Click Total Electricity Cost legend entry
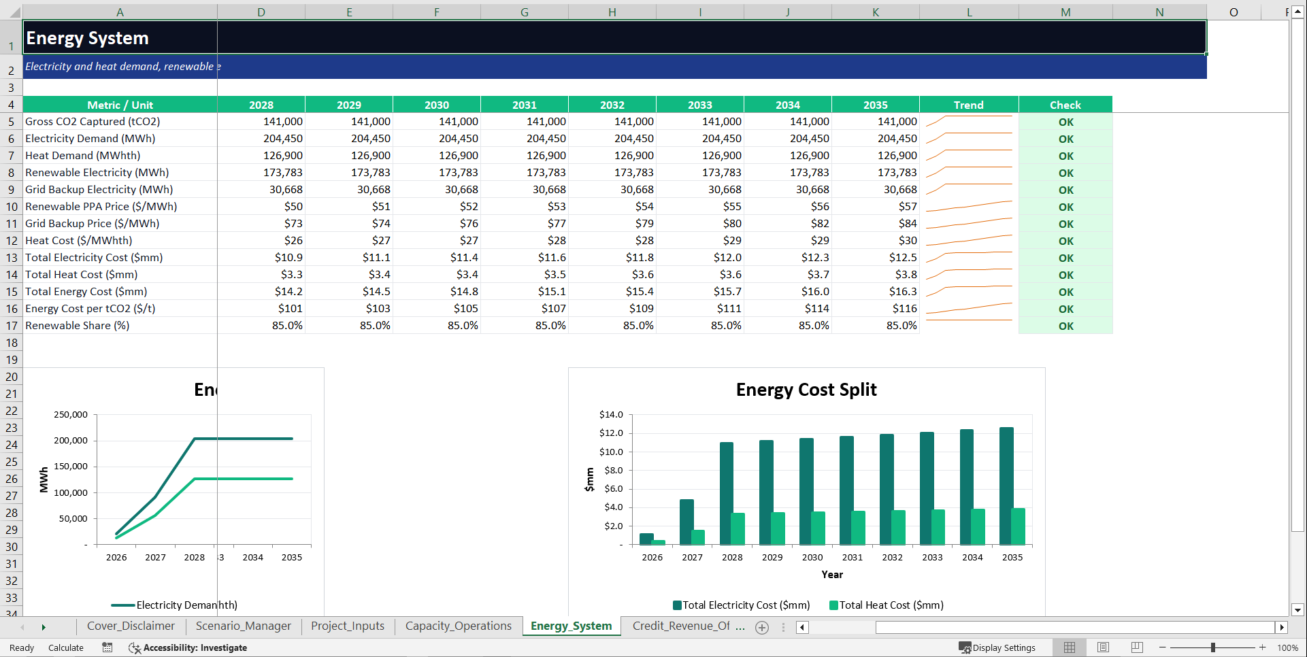This screenshot has width=1307, height=657. [742, 605]
